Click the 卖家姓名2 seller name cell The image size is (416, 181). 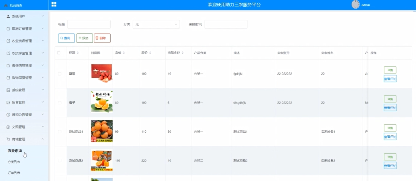[x=328, y=161]
